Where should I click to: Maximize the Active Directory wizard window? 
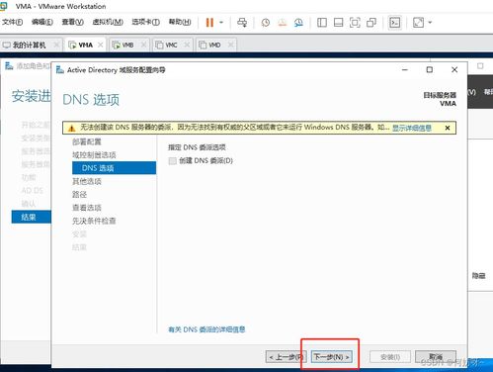pos(430,70)
